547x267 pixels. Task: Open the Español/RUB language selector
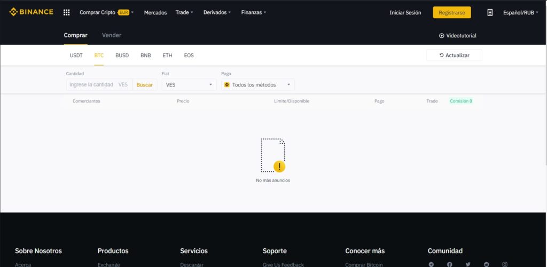pyautogui.click(x=520, y=12)
